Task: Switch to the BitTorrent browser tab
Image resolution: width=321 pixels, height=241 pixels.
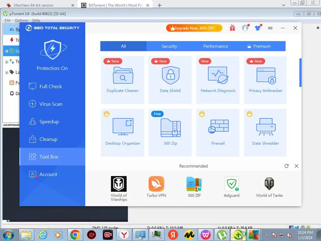Action: 115,5
